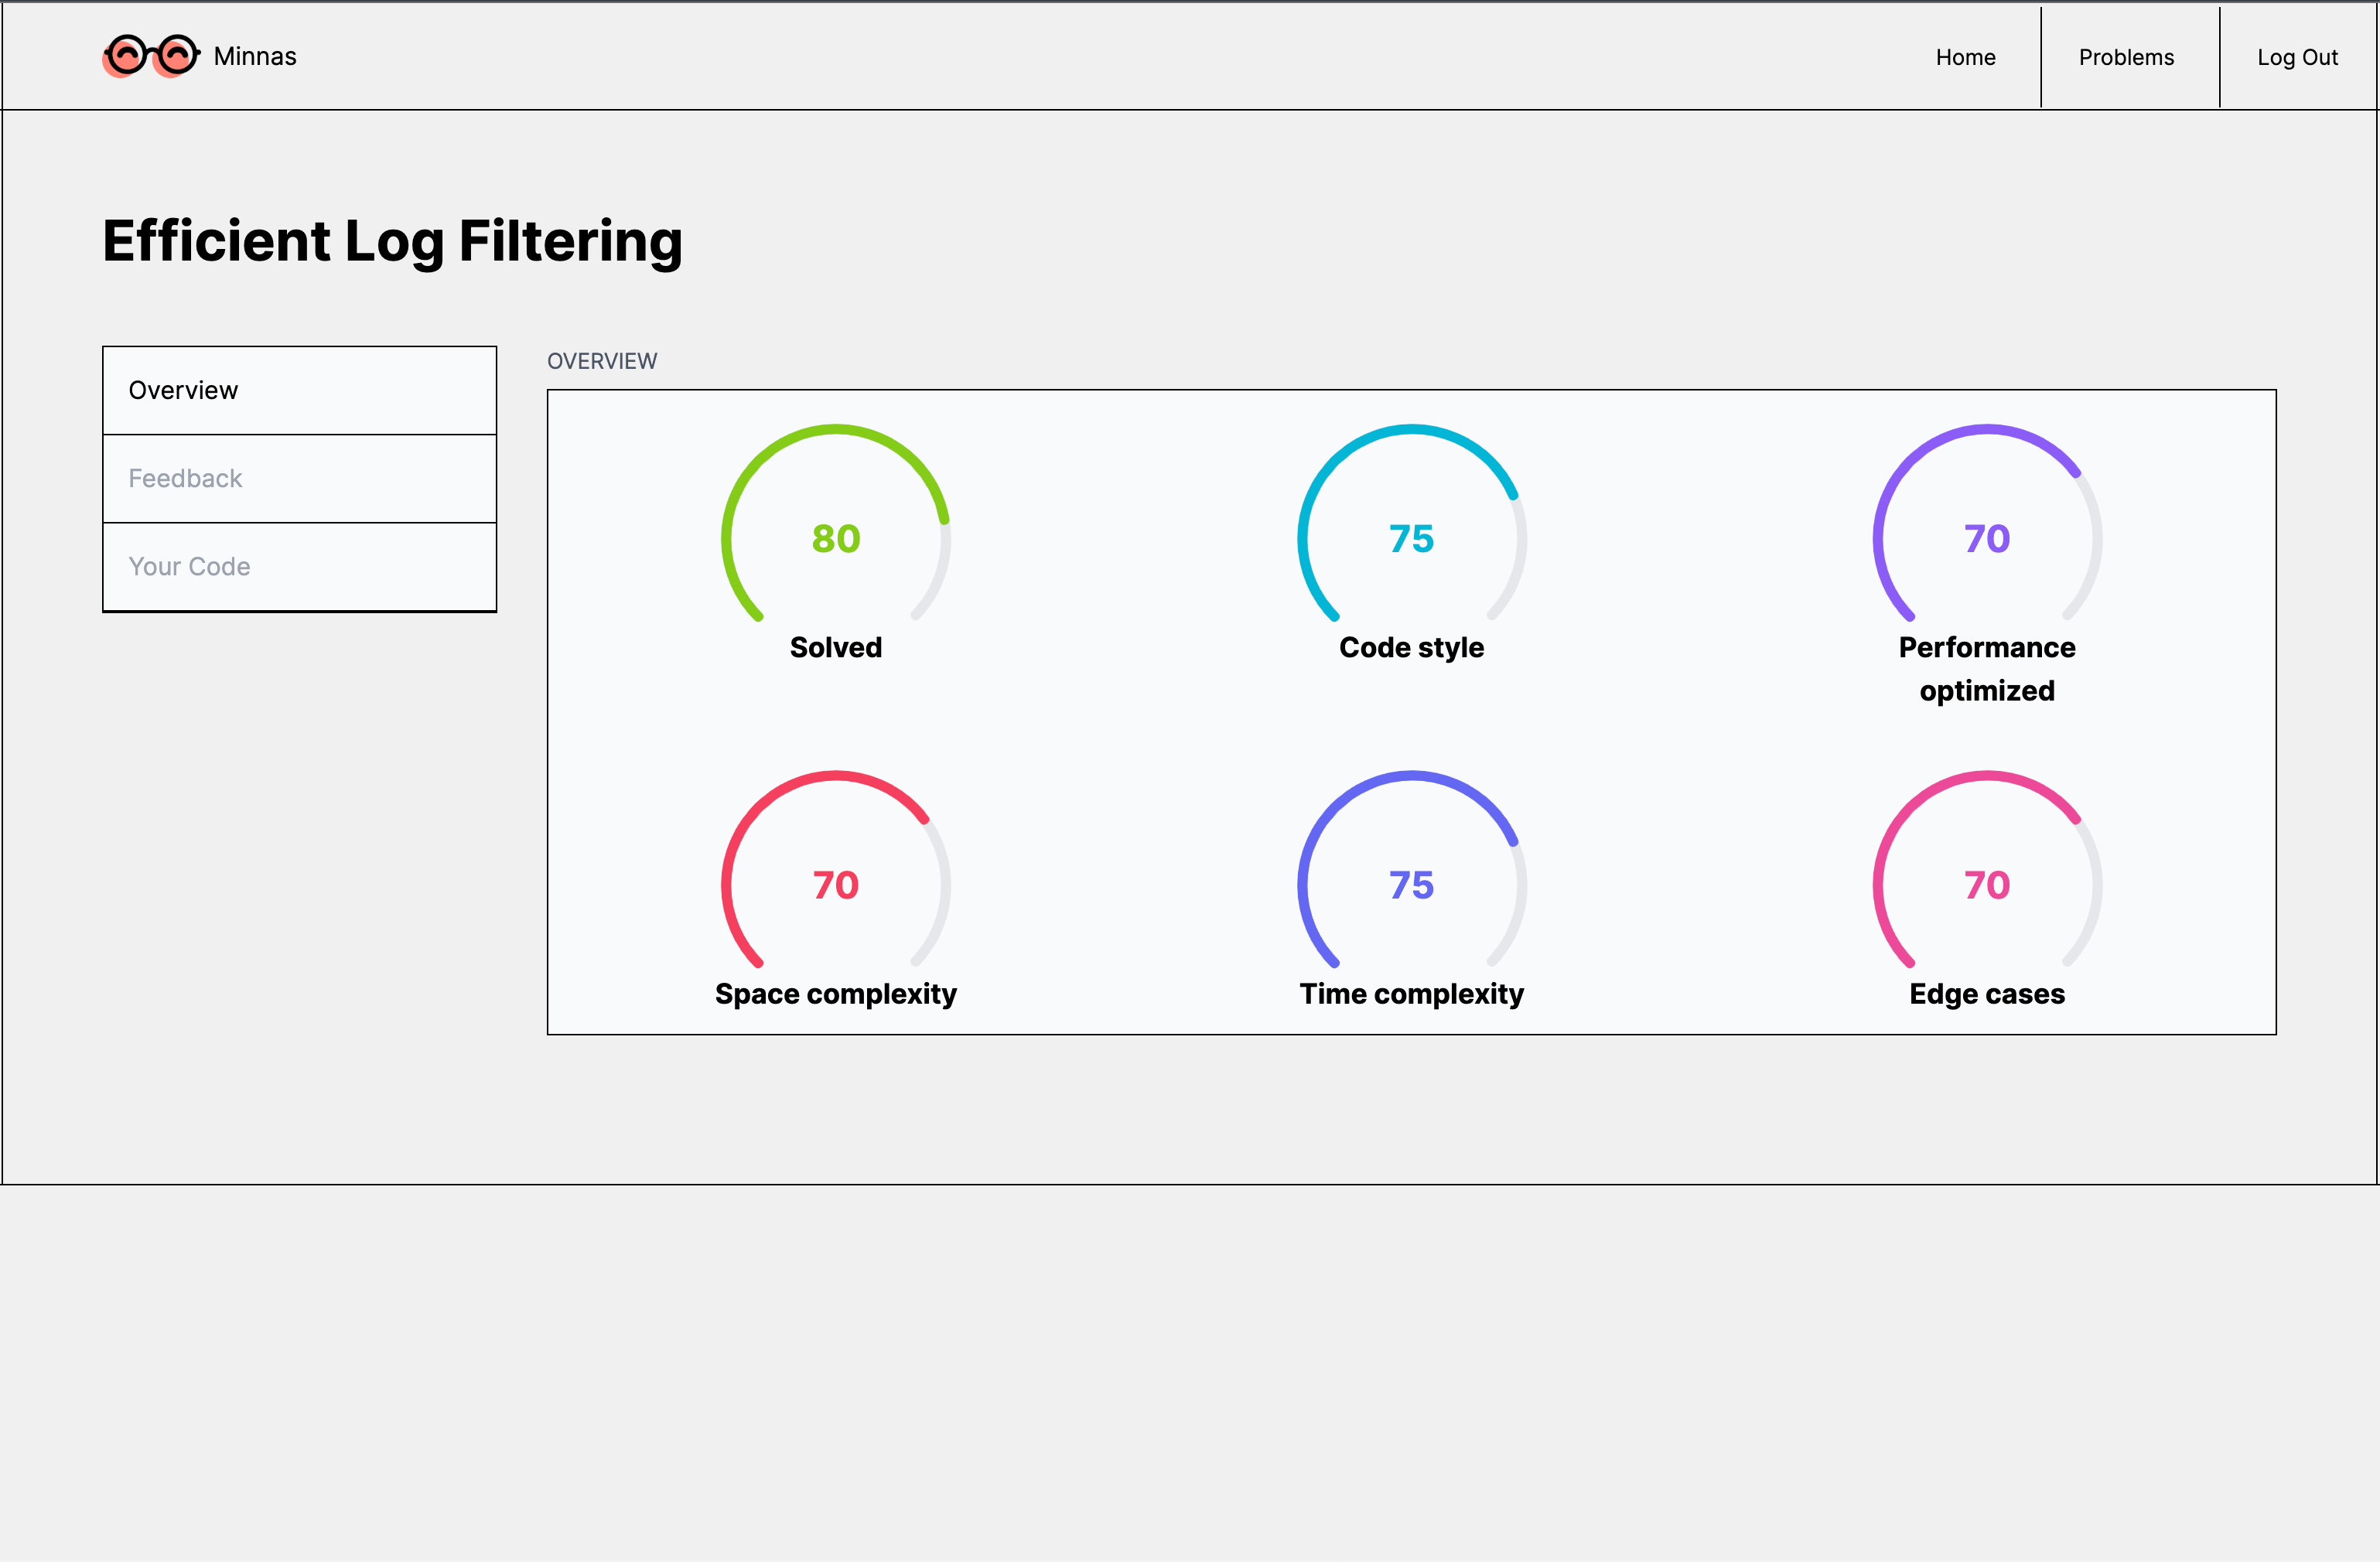Click the Performance optimized label

click(1987, 669)
